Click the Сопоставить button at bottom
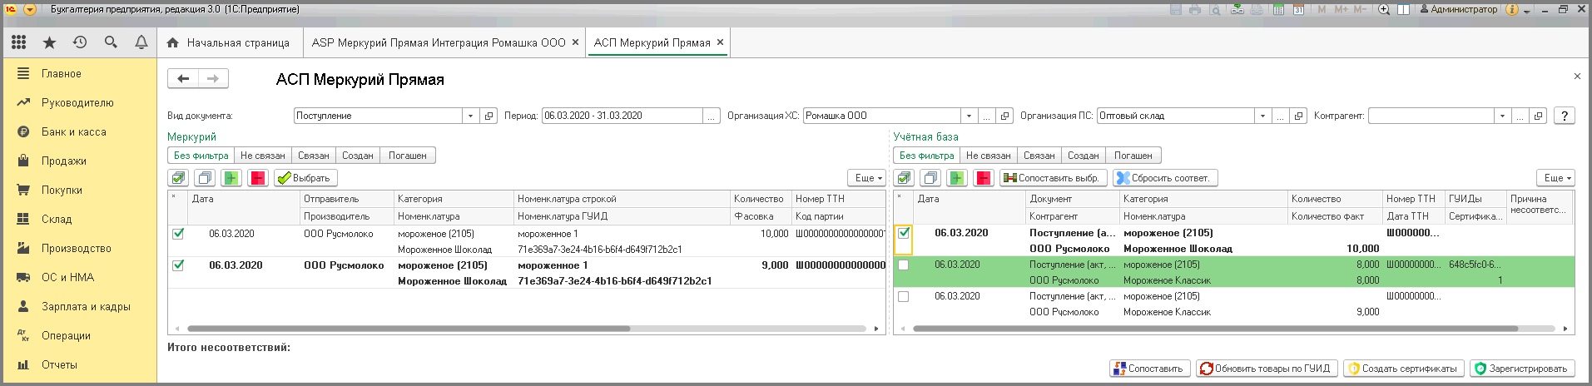 tap(1148, 369)
